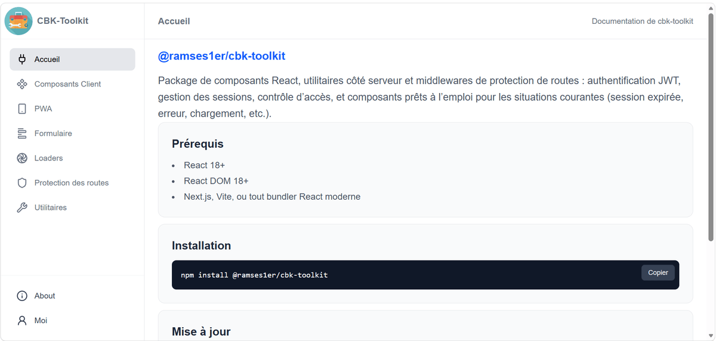
Task: Click the spinner icon beside Loaders
Action: (x=22, y=158)
